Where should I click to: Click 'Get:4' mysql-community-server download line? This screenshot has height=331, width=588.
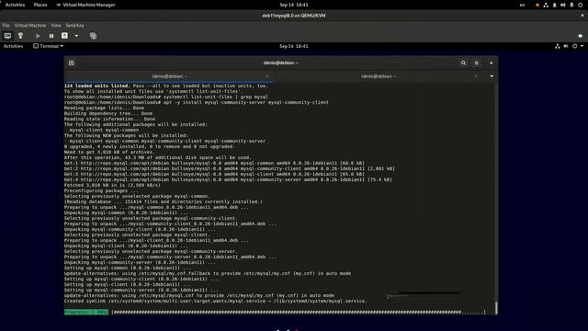(x=228, y=180)
